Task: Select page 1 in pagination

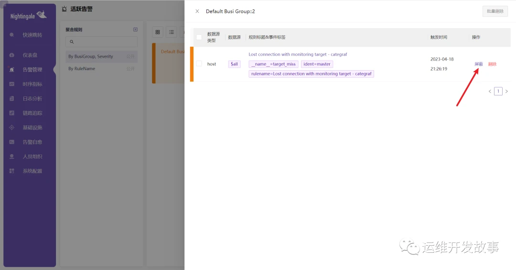Action: pos(498,91)
